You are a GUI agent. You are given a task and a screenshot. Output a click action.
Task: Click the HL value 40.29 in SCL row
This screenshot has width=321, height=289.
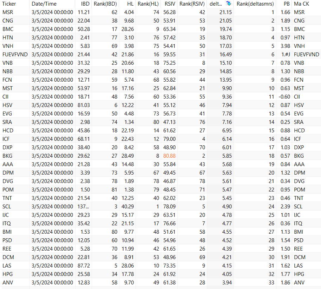(x=127, y=207)
